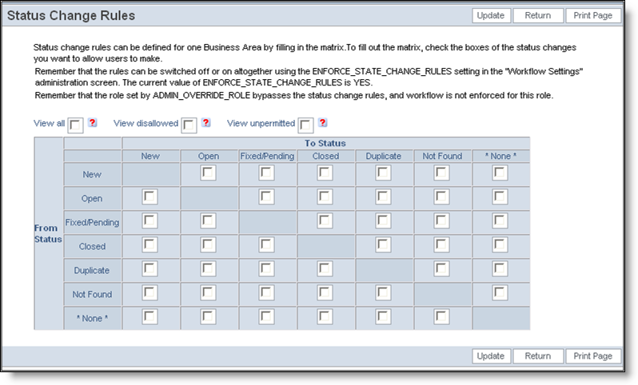Click the bottom Return button
This screenshot has height=385, width=638.
coord(538,356)
